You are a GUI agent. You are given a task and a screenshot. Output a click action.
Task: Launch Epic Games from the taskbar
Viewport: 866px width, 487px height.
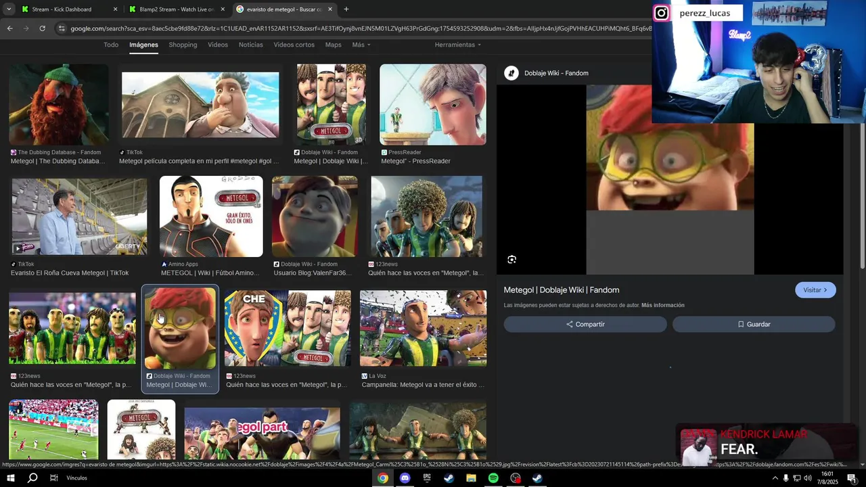[427, 478]
